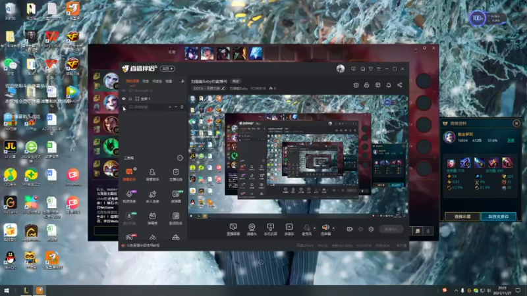Show hidden tray icons chevron on taskbar
527x296 pixels.
(456, 290)
